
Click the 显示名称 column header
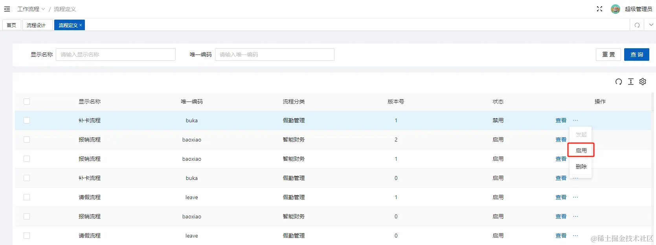[90, 102]
